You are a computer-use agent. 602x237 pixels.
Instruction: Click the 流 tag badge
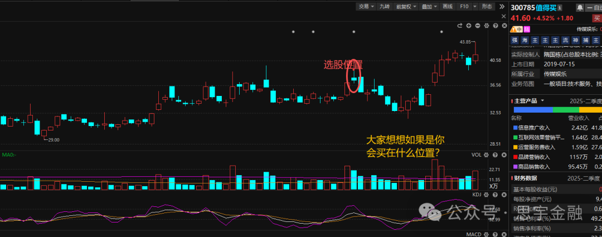[565, 40]
